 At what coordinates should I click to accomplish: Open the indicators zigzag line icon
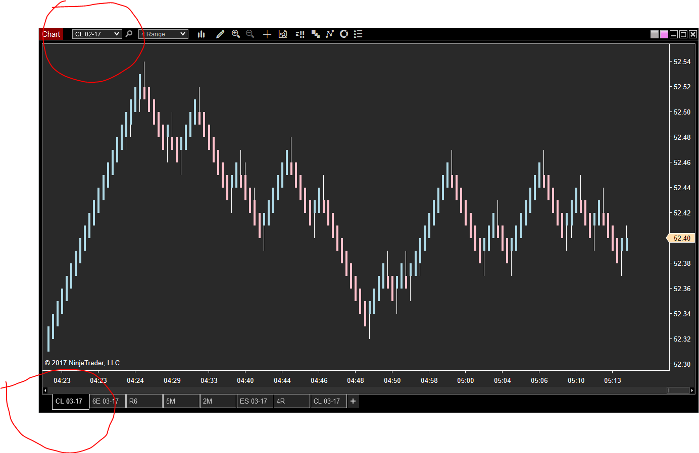tap(330, 34)
